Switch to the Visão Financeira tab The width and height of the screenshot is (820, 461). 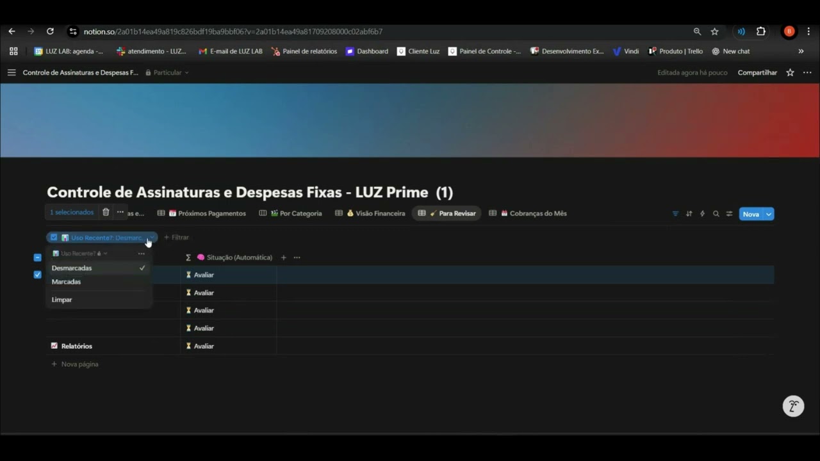(370, 213)
